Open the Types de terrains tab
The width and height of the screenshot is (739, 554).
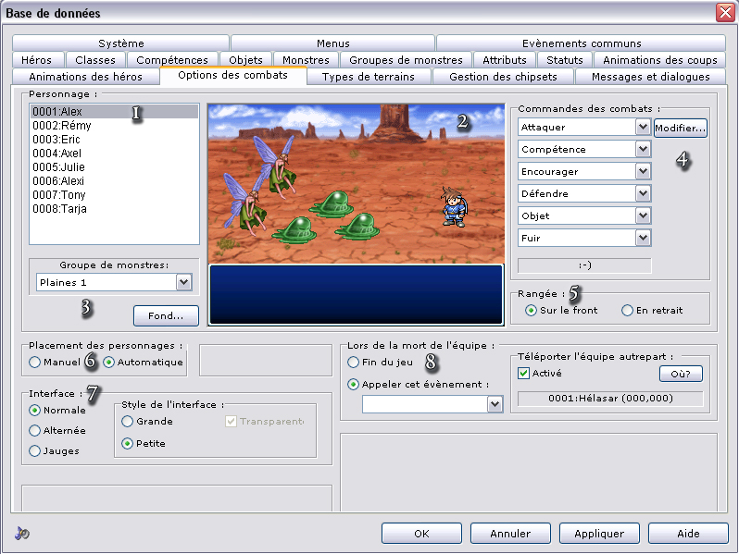[369, 77]
